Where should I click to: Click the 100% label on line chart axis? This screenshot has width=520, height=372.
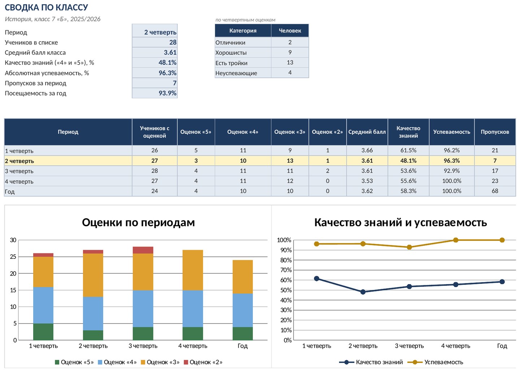tap(284, 240)
